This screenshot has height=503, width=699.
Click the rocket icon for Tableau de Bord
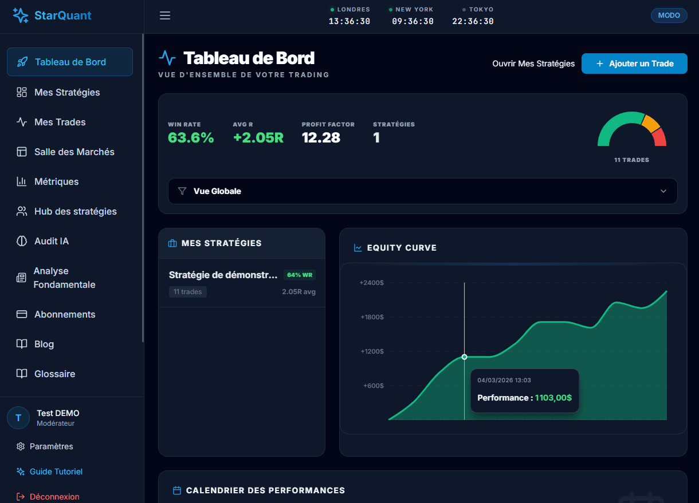pyautogui.click(x=22, y=62)
